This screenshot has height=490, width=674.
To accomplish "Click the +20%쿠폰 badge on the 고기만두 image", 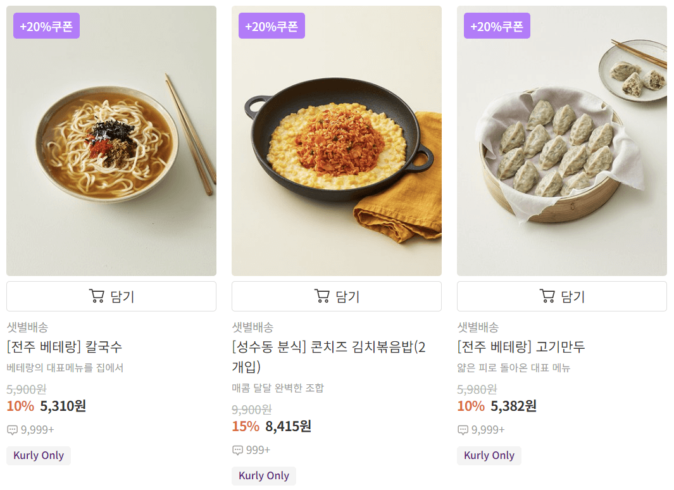I will (497, 25).
